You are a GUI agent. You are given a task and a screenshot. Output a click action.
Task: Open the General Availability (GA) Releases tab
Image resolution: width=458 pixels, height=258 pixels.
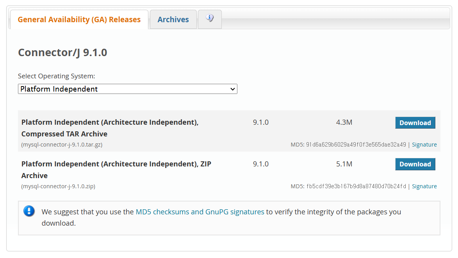tap(79, 19)
